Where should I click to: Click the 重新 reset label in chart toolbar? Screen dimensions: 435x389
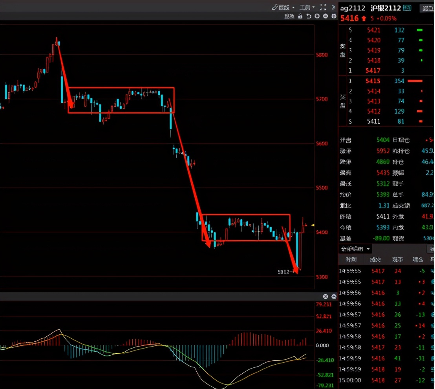click(289, 16)
